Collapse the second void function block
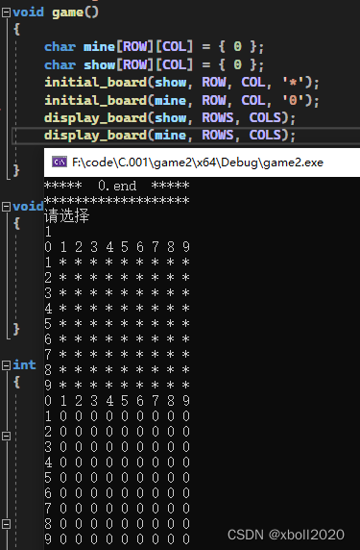The image size is (360, 550). pyautogui.click(x=7, y=207)
